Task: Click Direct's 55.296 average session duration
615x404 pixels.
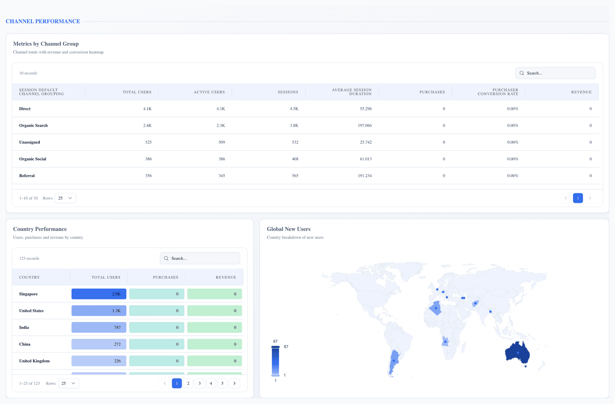Action: click(365, 109)
